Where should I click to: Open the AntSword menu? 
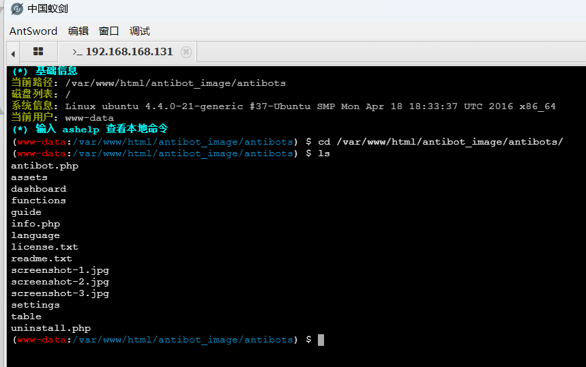coord(33,31)
